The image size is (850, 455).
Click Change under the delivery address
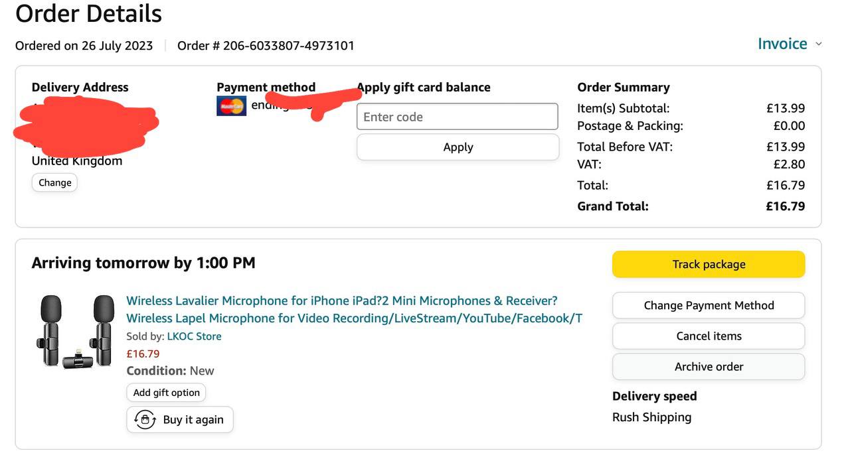pos(55,182)
